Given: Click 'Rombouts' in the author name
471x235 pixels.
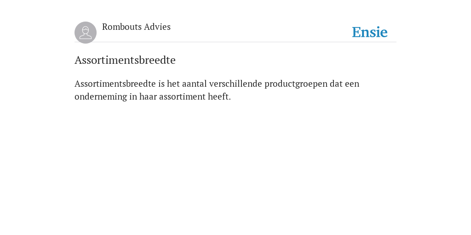Looking at the screenshot, I should pos(121,27).
